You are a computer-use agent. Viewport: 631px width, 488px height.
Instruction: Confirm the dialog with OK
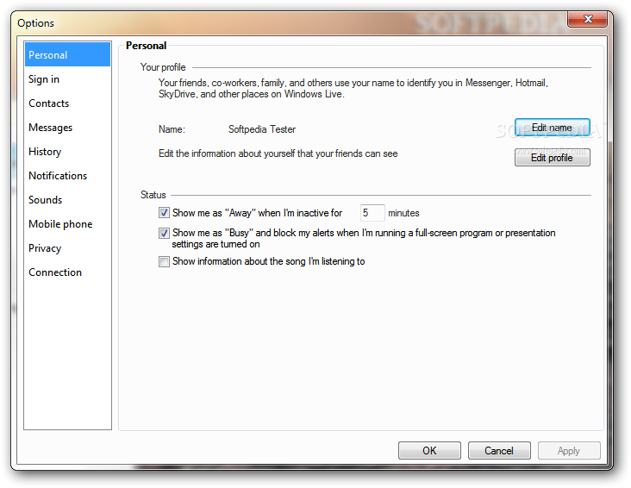click(x=429, y=451)
